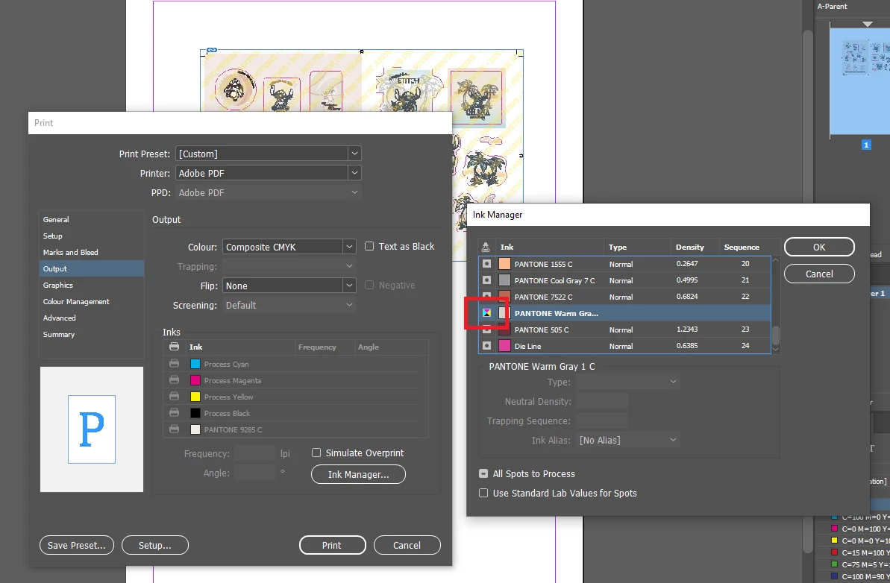Toggle printer icon for Process Magenta
890x583 pixels.
(x=175, y=380)
